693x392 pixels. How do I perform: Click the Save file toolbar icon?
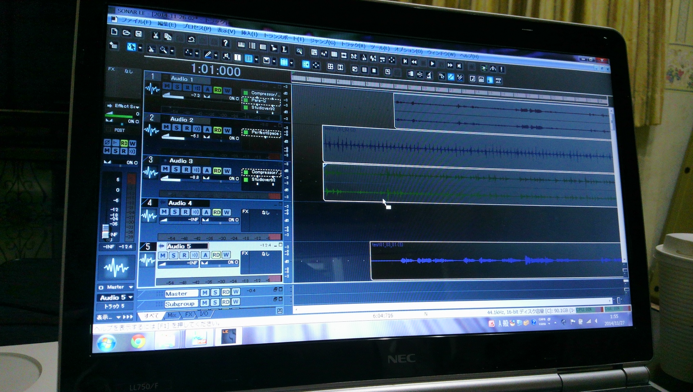[x=138, y=34]
